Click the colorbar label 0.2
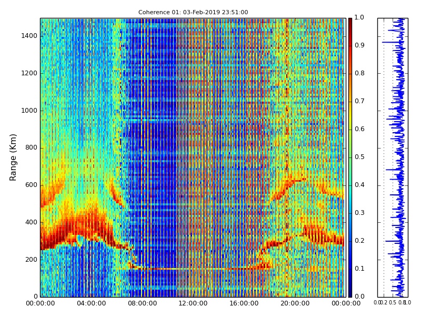 point(359,241)
